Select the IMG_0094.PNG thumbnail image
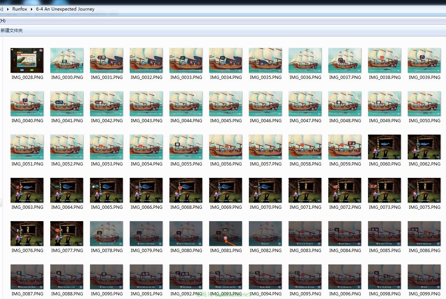The image size is (446, 299). click(x=265, y=277)
